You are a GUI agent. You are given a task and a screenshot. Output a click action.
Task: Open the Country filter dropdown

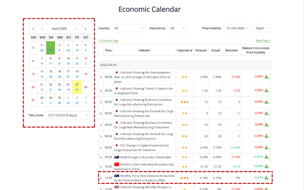point(128,28)
